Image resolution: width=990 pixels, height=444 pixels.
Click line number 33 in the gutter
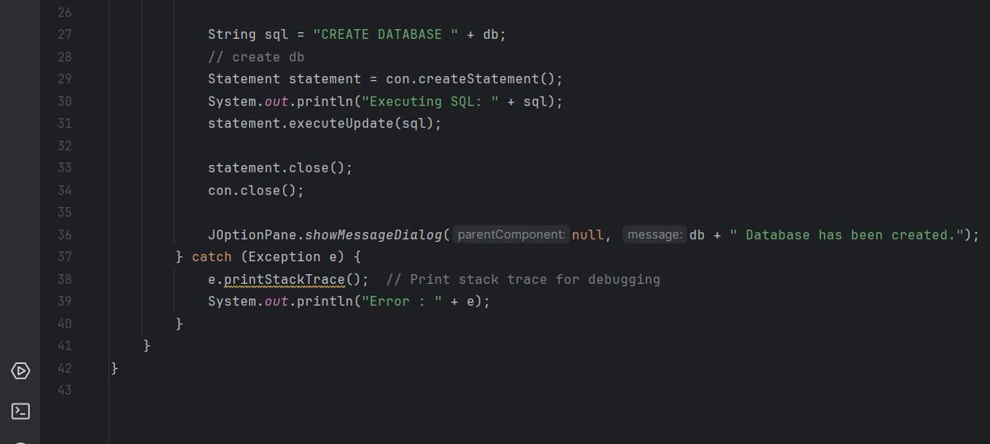(x=64, y=168)
